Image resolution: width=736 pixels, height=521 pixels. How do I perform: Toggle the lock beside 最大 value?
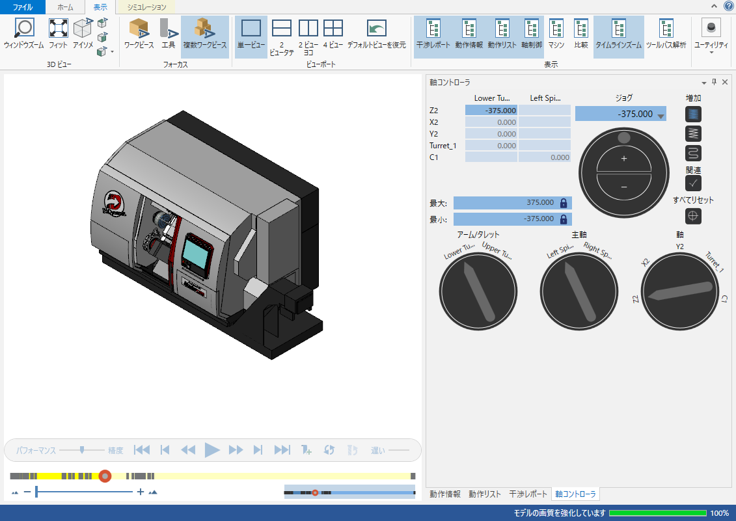pos(564,203)
